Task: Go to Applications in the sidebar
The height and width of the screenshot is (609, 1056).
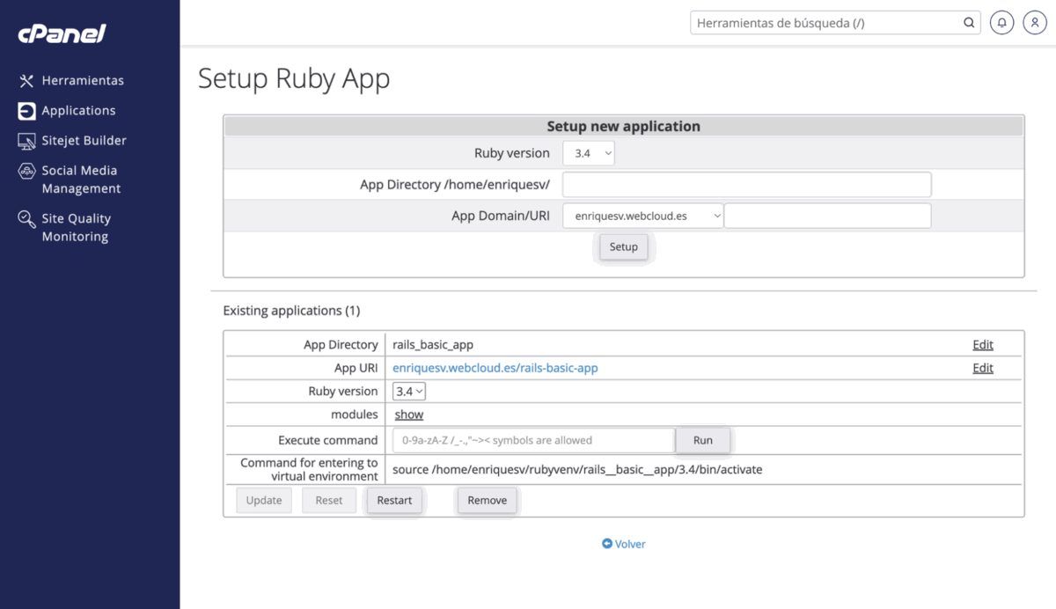Action: pyautogui.click(x=78, y=111)
